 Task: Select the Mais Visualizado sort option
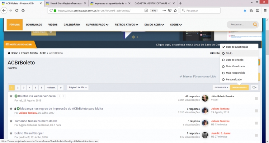[x=239, y=66]
